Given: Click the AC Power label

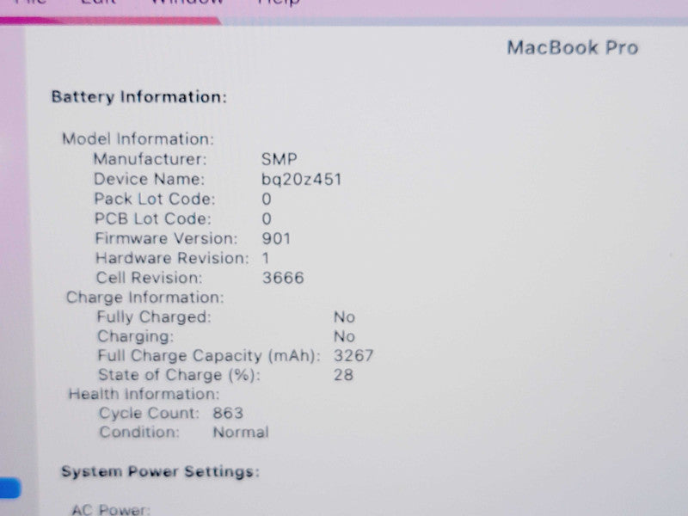Looking at the screenshot, I should (x=111, y=509).
